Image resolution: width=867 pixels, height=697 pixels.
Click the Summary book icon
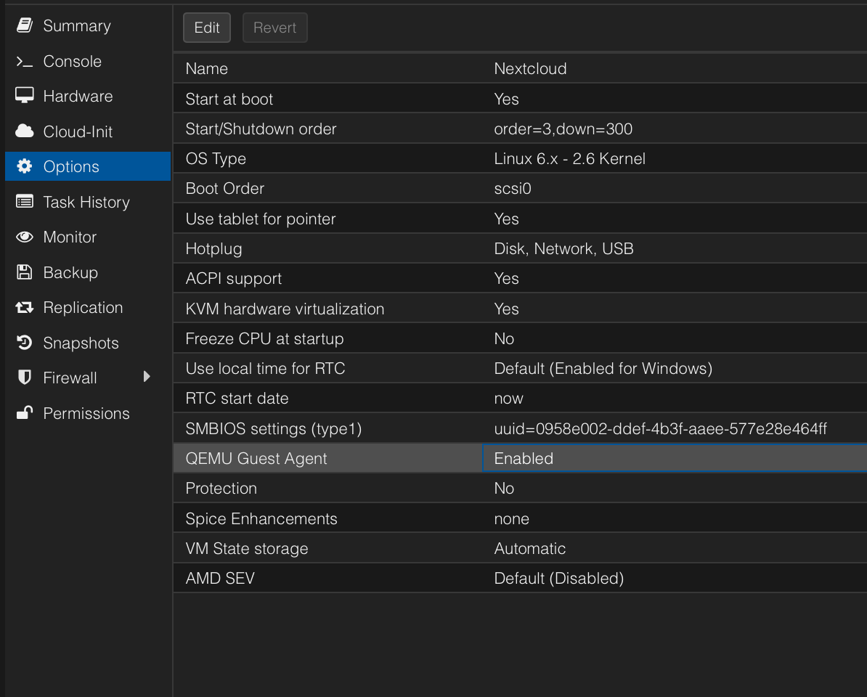[25, 25]
